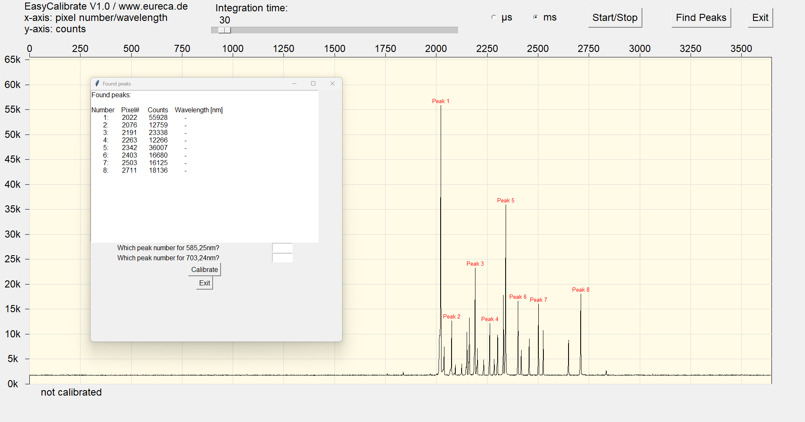Click counts value 16125 in peaks table
Viewport: 805px width, 422px height.
(158, 163)
